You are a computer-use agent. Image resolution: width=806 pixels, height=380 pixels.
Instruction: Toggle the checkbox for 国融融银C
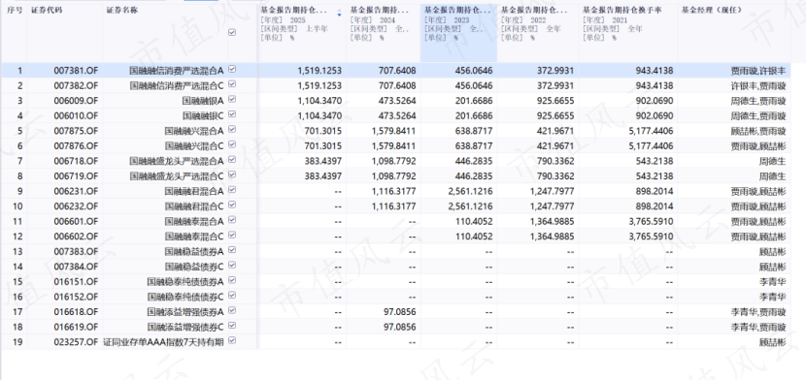[x=232, y=114]
